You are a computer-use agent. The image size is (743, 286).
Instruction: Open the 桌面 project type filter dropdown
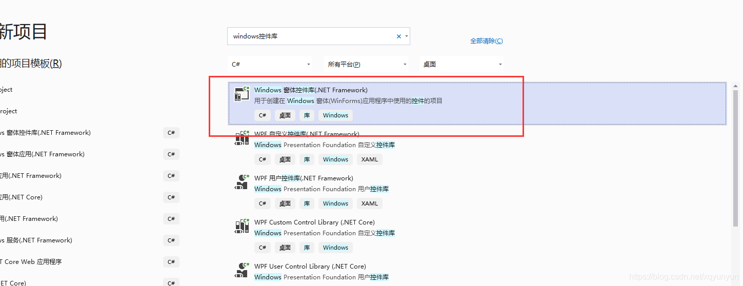click(x=461, y=64)
